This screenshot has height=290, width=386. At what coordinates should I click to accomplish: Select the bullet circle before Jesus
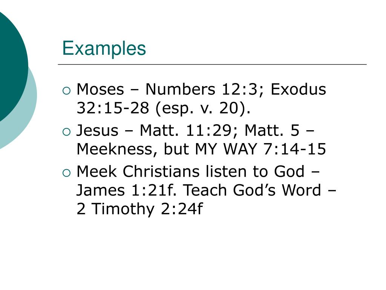pos(66,132)
